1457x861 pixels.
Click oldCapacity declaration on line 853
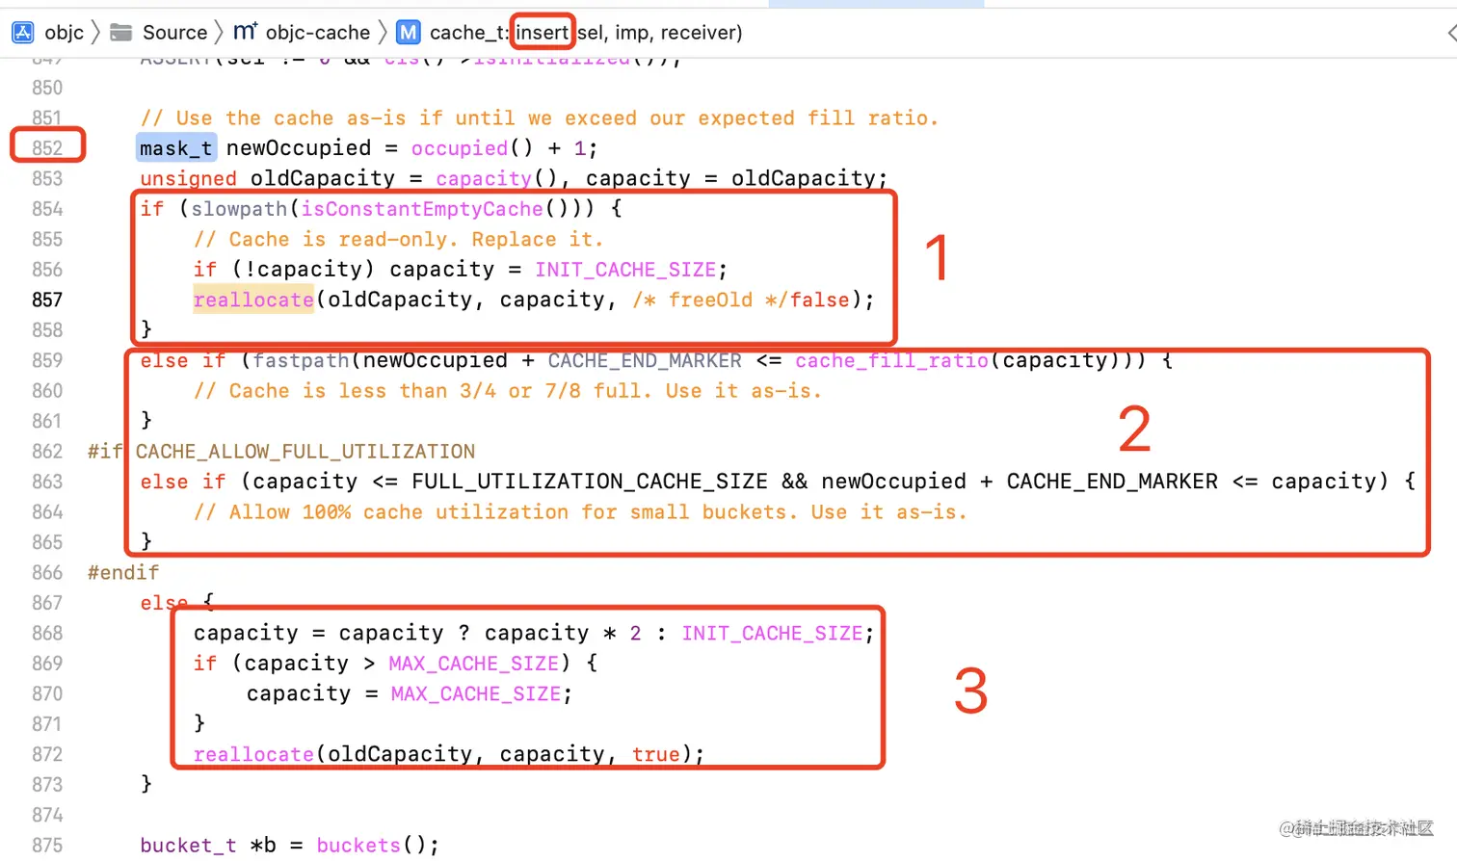323,179
